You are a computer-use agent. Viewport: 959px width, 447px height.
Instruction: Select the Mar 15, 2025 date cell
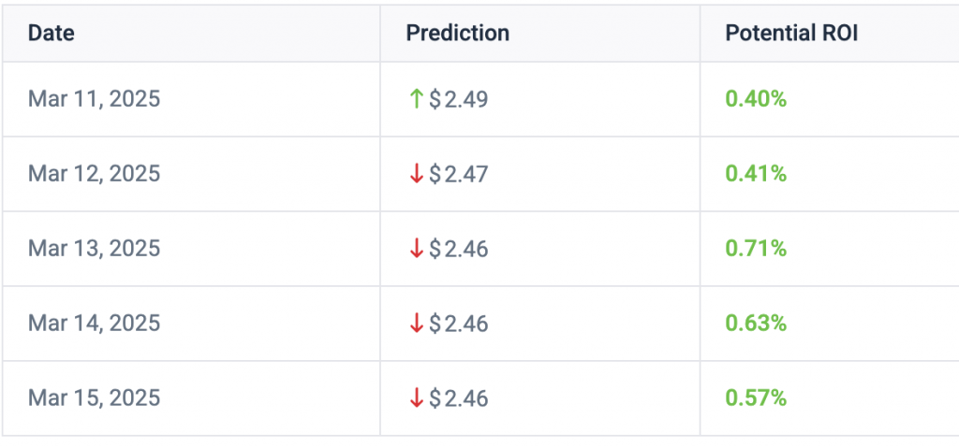coord(94,398)
